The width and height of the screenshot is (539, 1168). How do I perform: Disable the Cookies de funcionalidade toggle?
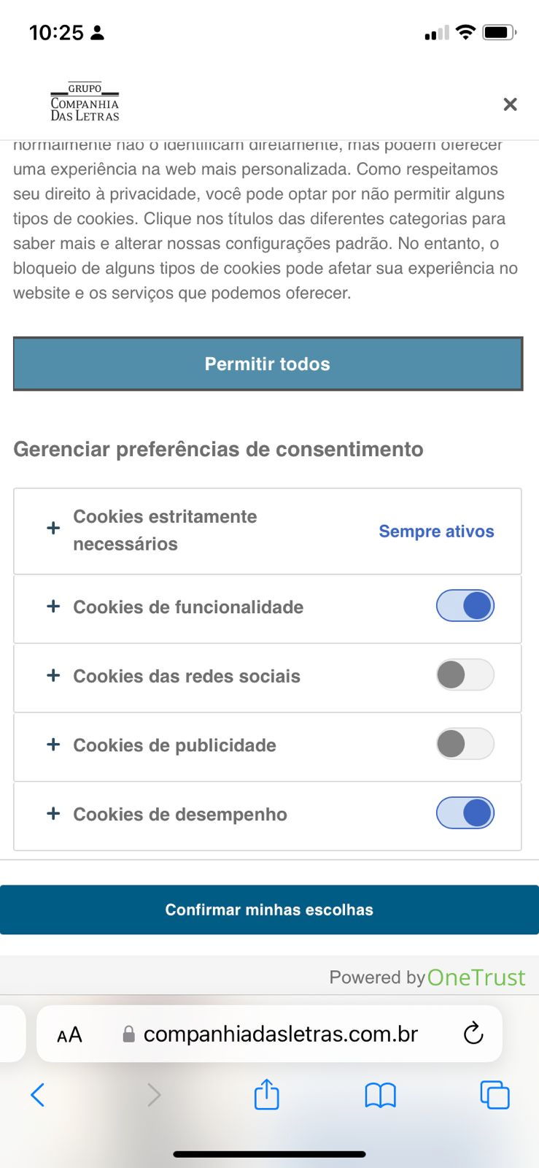pyautogui.click(x=465, y=606)
